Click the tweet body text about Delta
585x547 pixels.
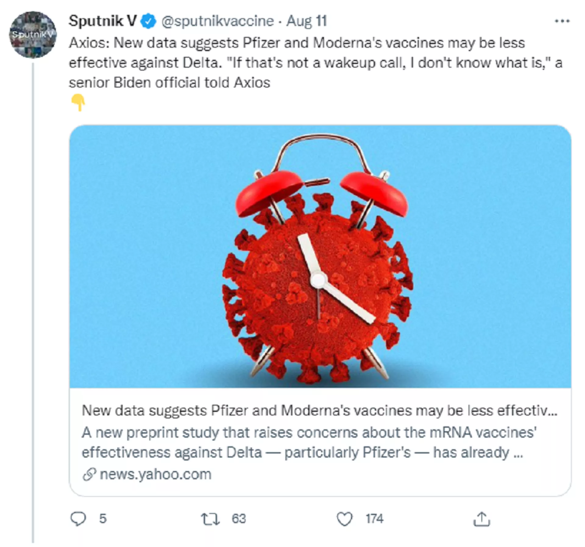pos(315,63)
